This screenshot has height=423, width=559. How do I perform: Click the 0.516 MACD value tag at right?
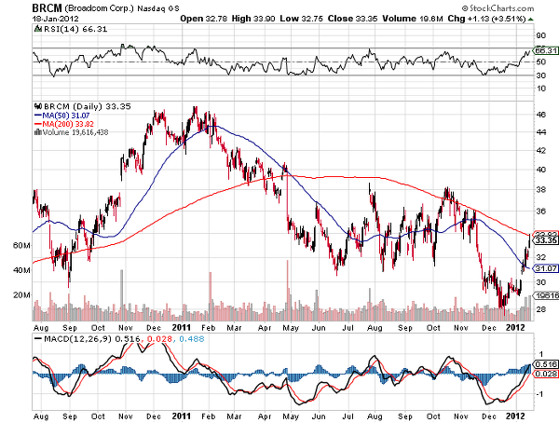point(546,364)
